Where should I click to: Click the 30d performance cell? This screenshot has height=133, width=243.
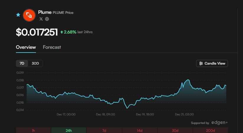coord(175,130)
